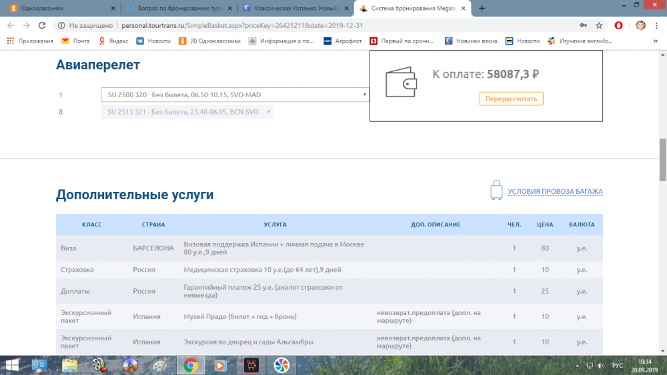Viewport: 667px width, 375px height.
Task: Open a new browser tab
Action: click(482, 9)
